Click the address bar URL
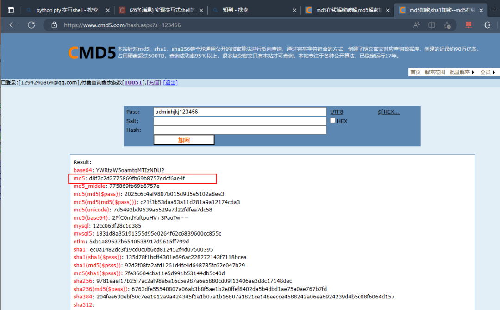 pyautogui.click(x=122, y=25)
